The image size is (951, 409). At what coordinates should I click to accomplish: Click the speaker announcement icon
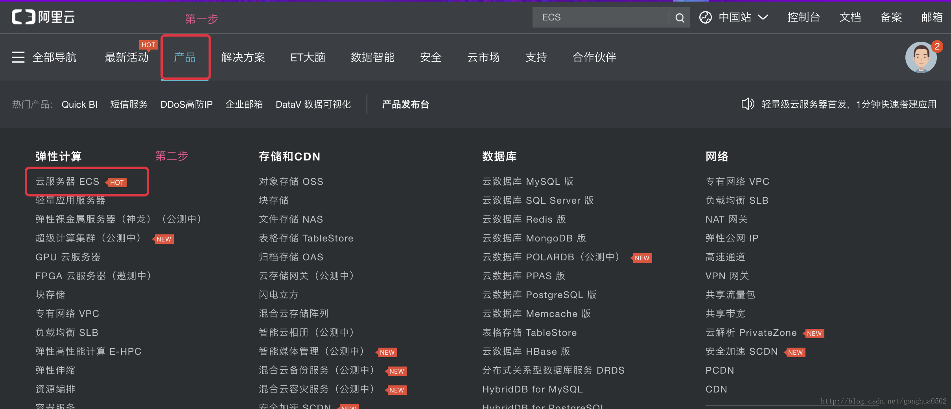coord(748,104)
